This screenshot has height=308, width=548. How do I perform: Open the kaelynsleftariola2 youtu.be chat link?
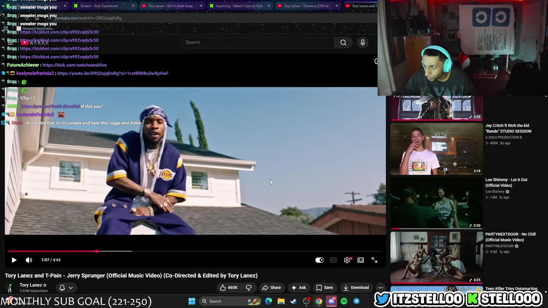click(113, 73)
